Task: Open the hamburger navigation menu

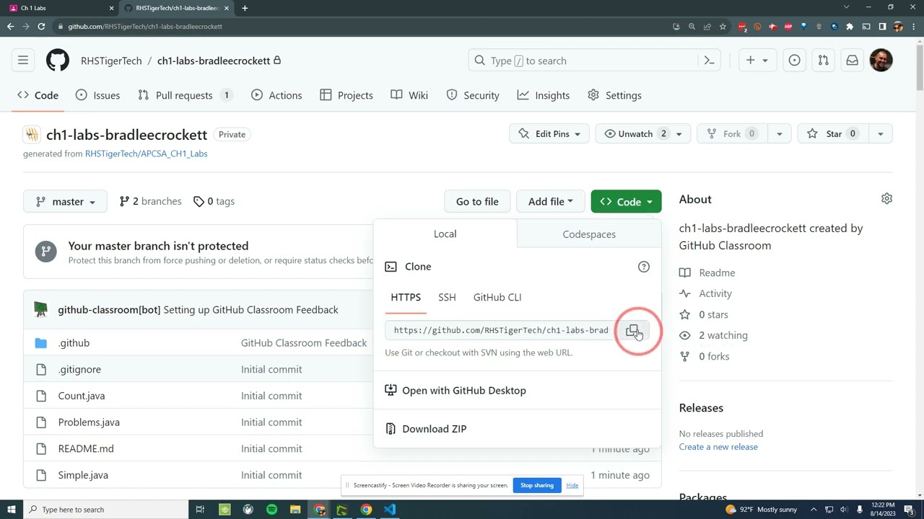Action: click(x=23, y=61)
